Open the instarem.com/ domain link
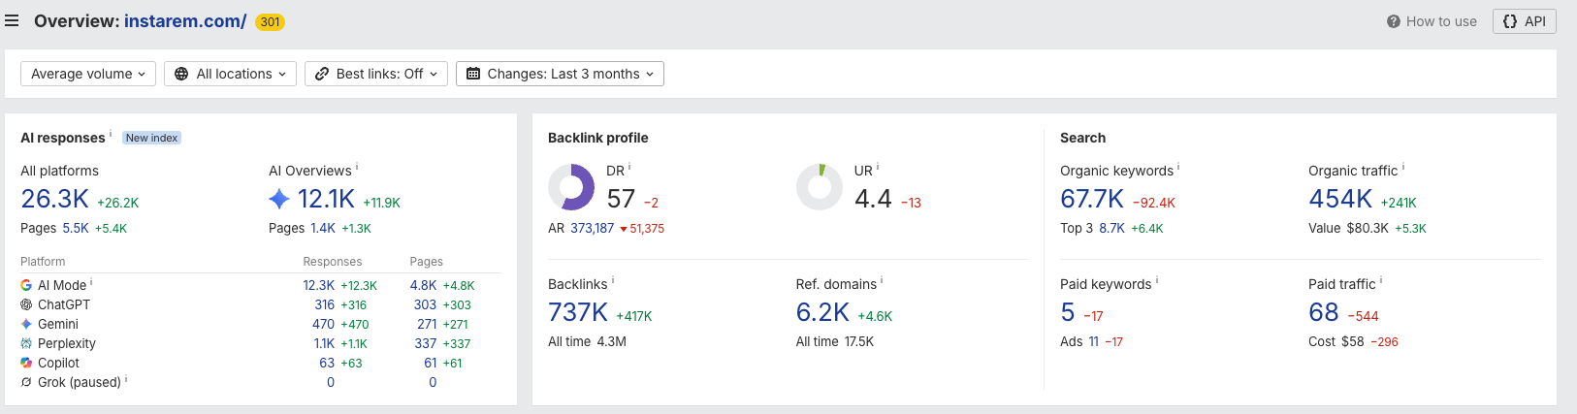This screenshot has width=1577, height=414. (185, 21)
